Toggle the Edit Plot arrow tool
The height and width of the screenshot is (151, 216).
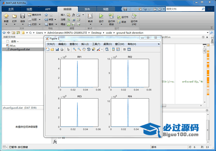point(68,49)
